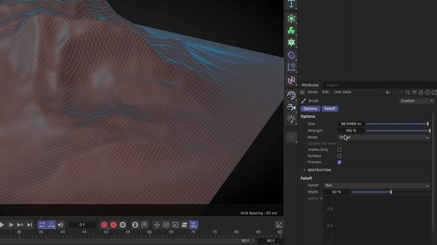Viewport: 437px width, 245px height.
Task: Open the Edit menu in Attributes
Action: tap(325, 92)
